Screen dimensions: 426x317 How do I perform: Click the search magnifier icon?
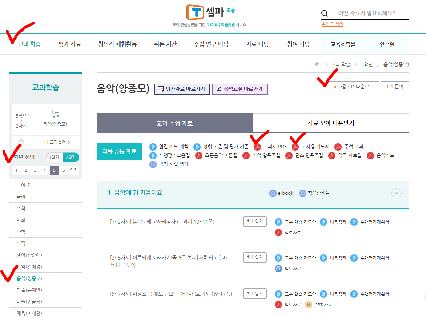tap(324, 13)
